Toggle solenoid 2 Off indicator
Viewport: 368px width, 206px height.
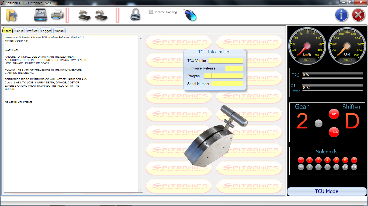pyautogui.click(x=310, y=167)
